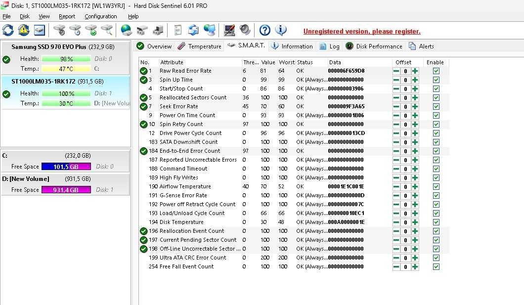This screenshot has width=524, height=305.
Task: Click the Refresh disk status toolbar icon
Action: pyautogui.click(x=8, y=30)
